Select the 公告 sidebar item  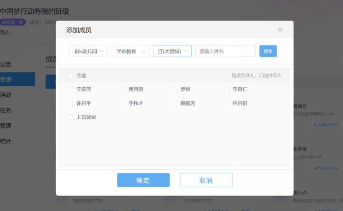click(x=6, y=64)
